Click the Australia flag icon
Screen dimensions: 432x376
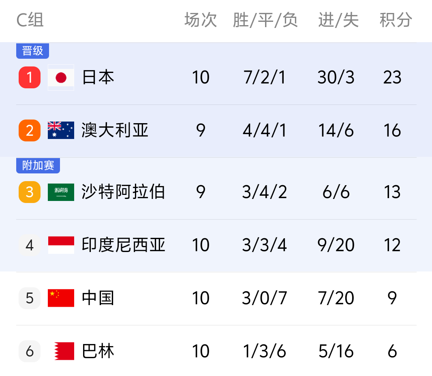coord(61,130)
